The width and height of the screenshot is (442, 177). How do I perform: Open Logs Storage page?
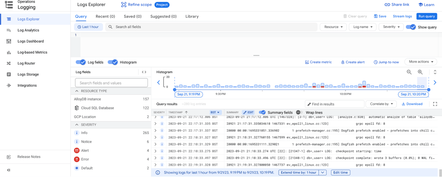(28, 75)
